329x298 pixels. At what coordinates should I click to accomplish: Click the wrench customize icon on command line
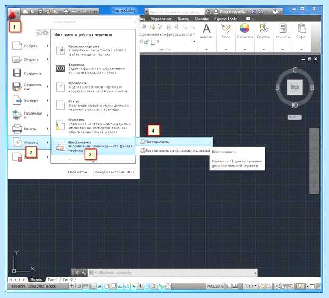click(x=83, y=273)
